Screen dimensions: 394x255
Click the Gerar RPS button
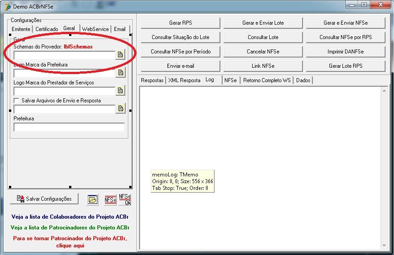click(x=180, y=23)
